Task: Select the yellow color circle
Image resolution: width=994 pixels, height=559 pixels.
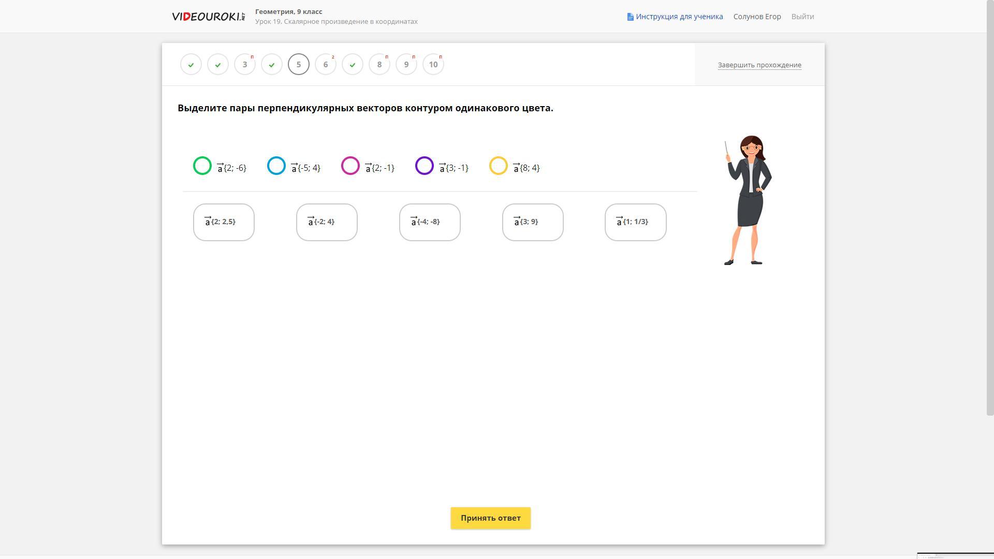Action: (x=499, y=166)
